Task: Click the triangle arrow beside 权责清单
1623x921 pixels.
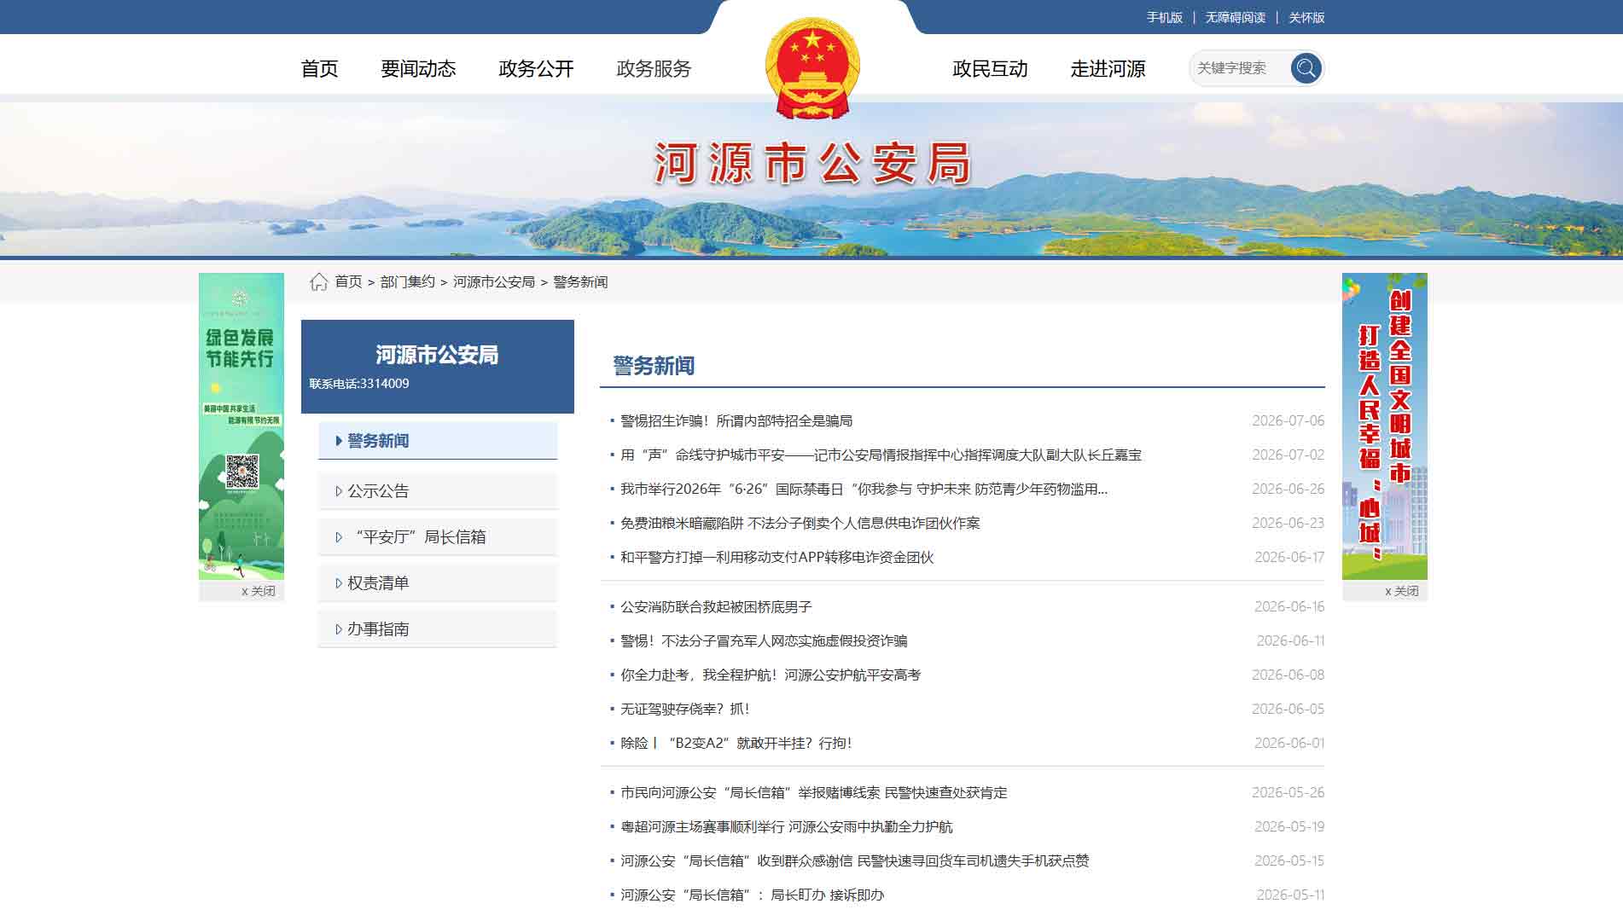Action: point(339,583)
